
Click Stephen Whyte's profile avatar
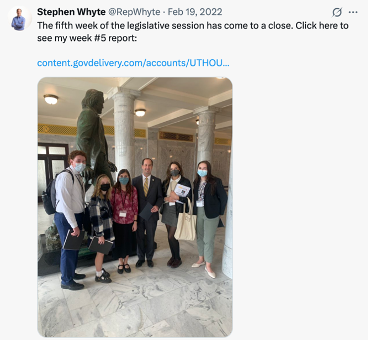(x=20, y=19)
